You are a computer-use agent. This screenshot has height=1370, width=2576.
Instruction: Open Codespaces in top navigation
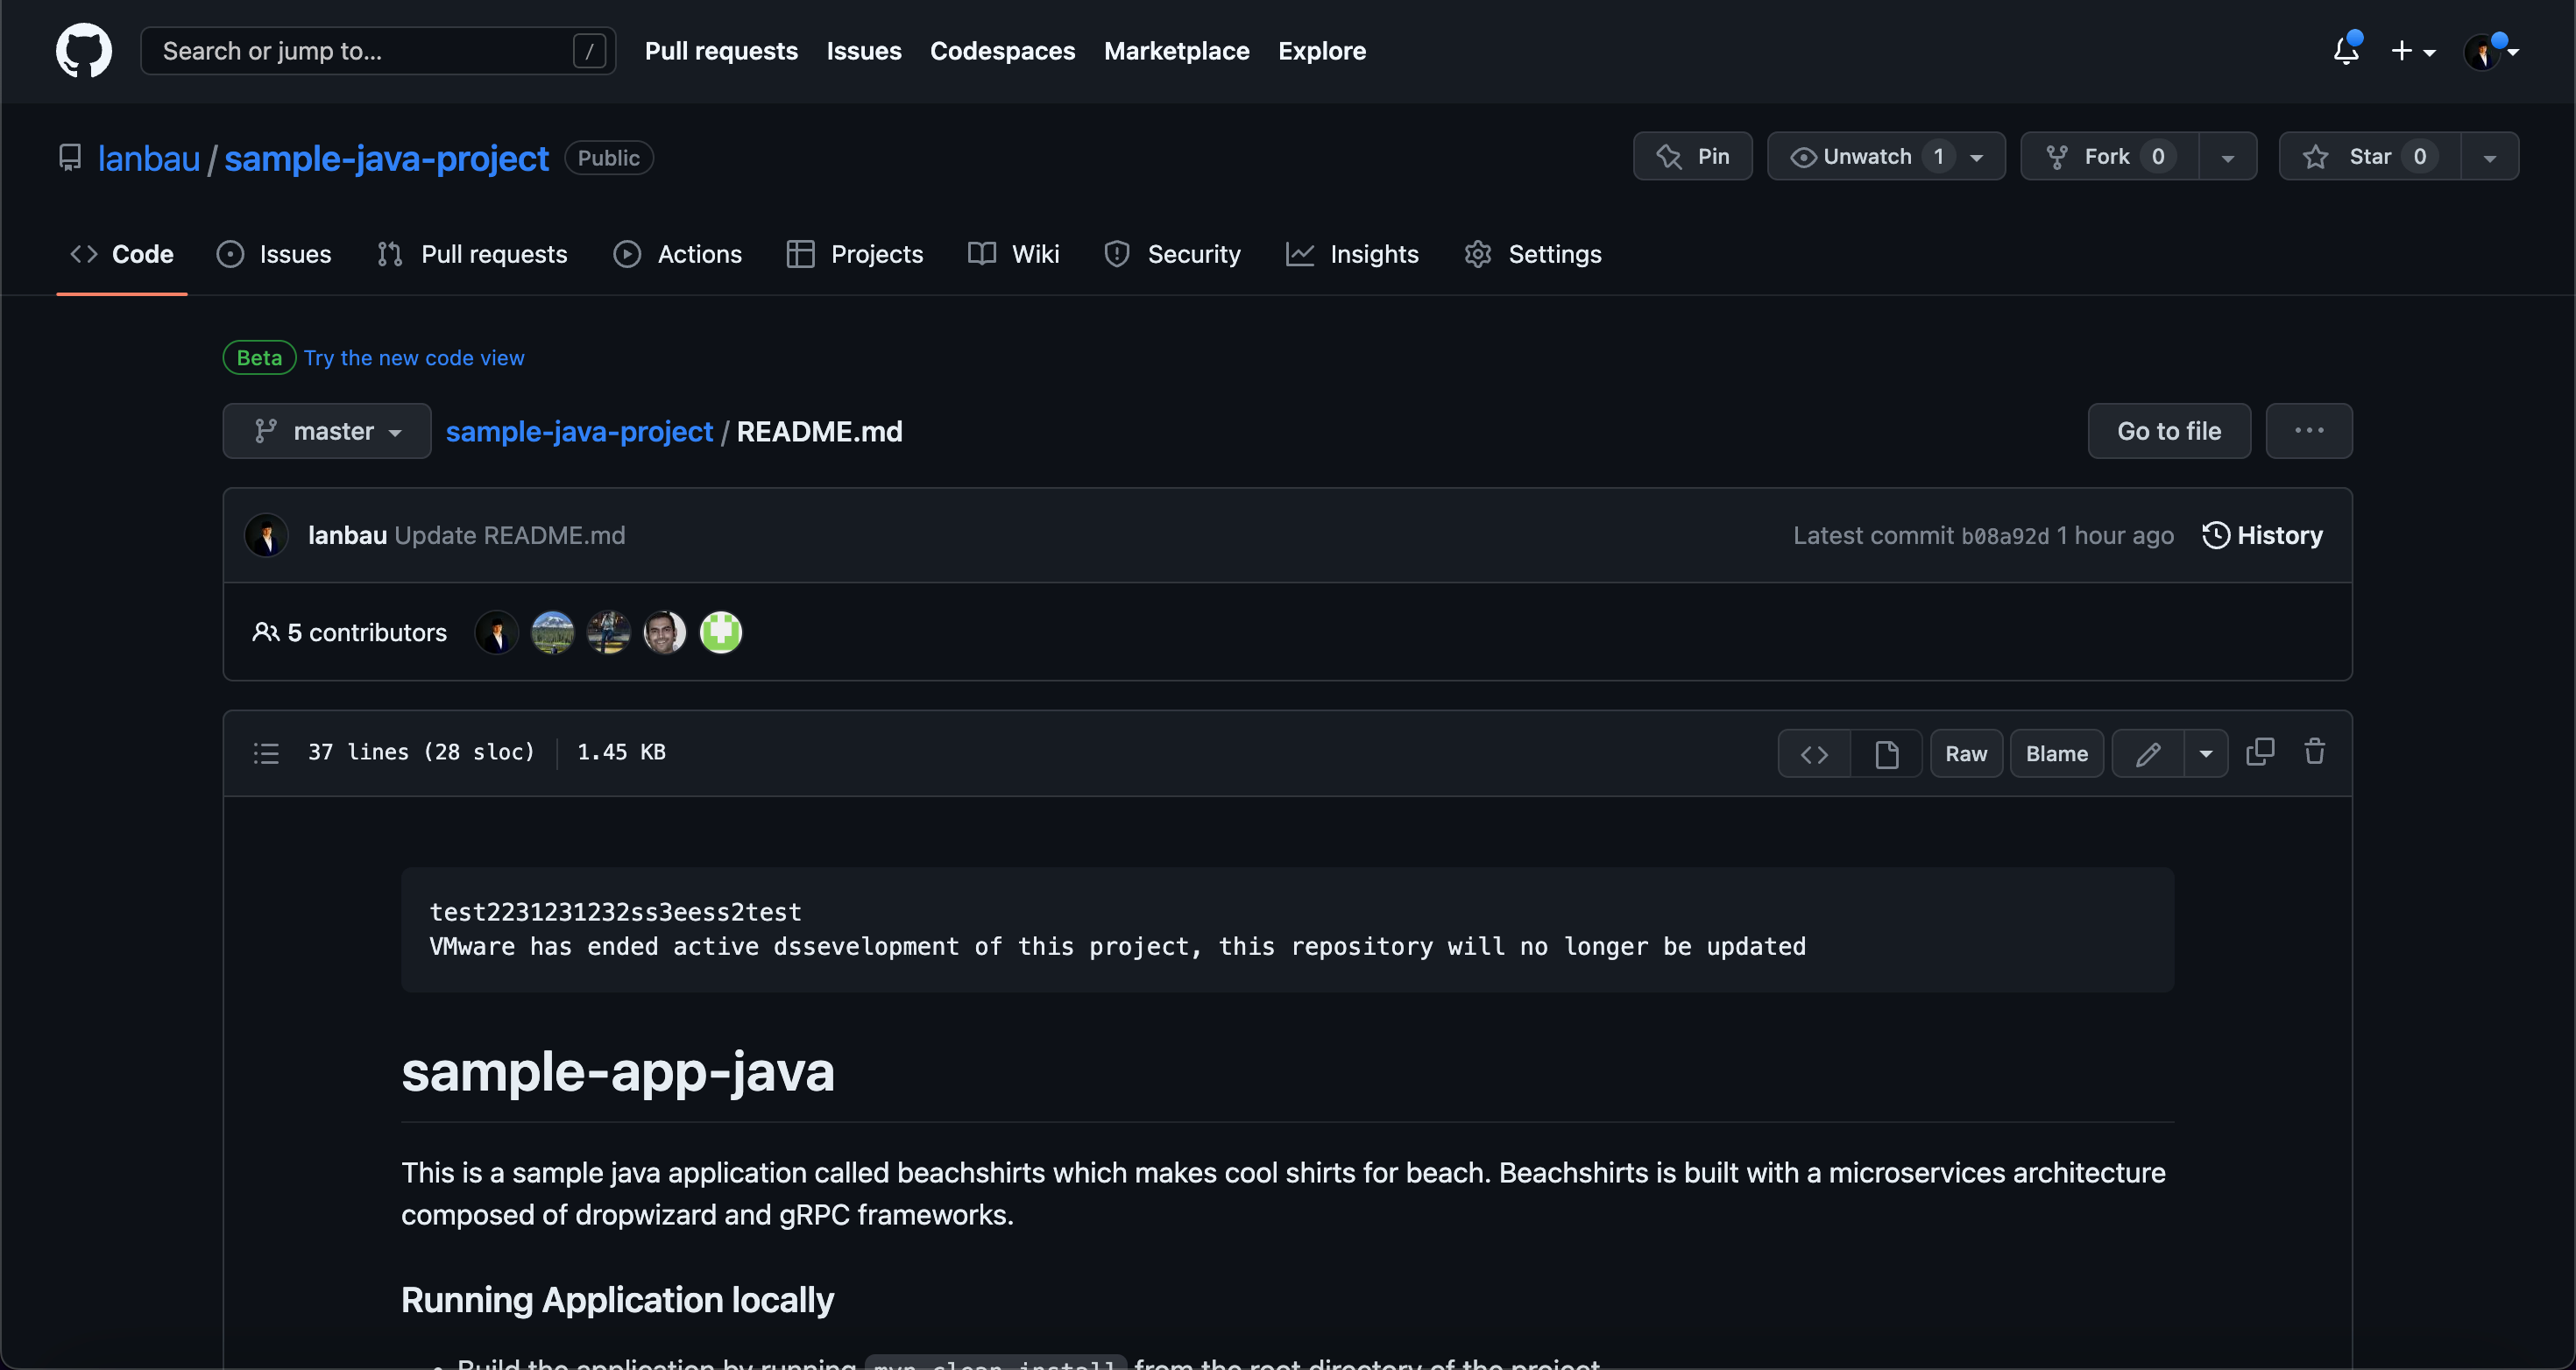click(x=1002, y=50)
